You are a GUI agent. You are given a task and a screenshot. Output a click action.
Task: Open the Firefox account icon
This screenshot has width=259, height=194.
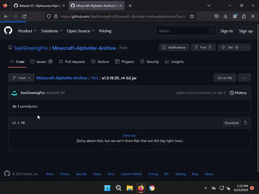point(235,16)
